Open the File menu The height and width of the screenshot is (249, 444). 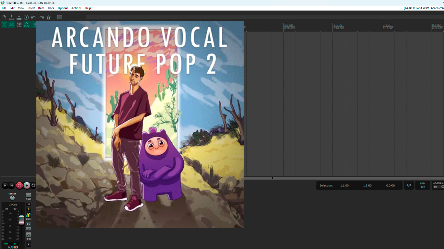coord(4,8)
